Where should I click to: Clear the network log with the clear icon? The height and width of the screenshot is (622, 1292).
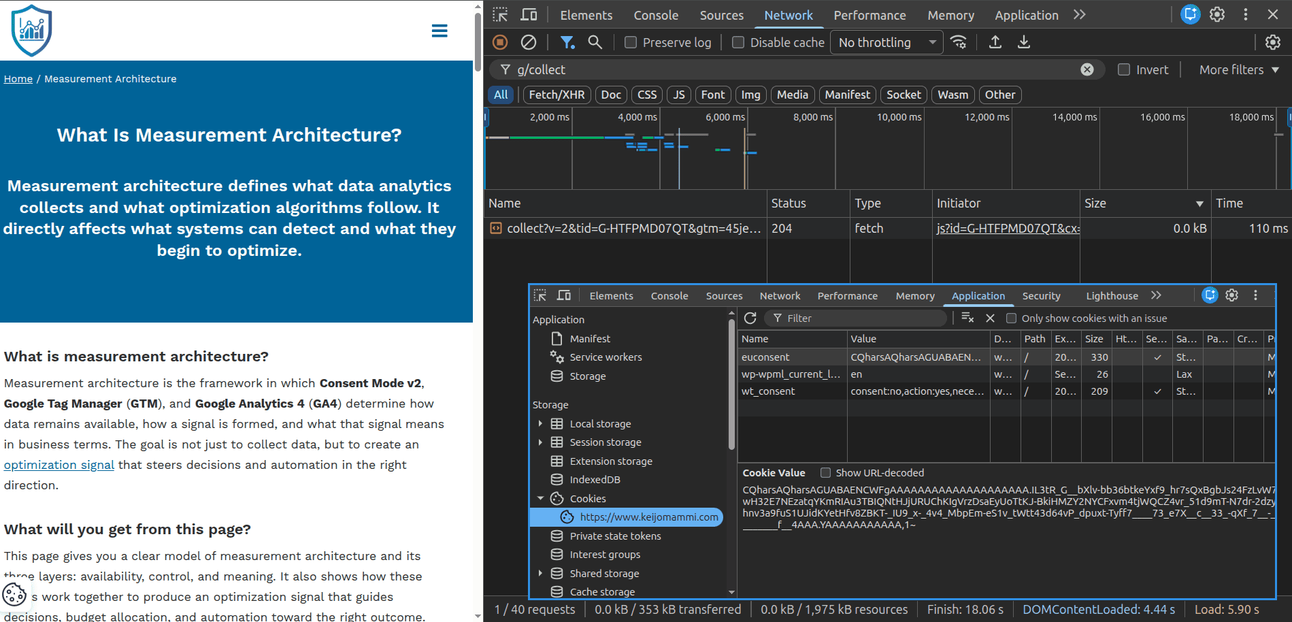pos(529,42)
